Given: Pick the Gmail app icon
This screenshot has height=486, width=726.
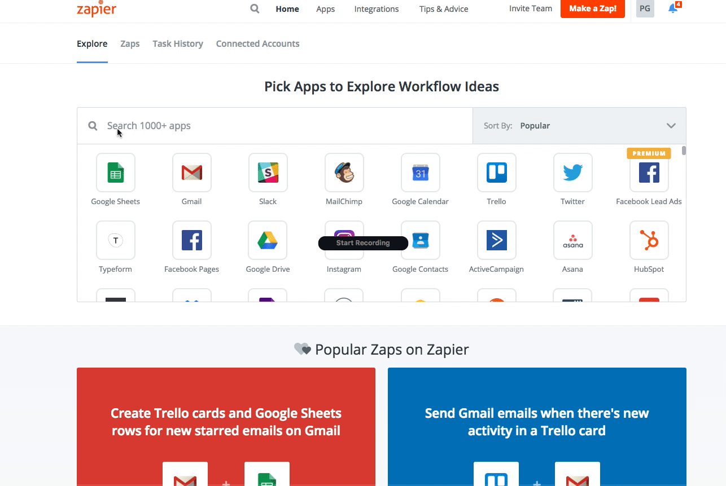Looking at the screenshot, I should tap(191, 173).
